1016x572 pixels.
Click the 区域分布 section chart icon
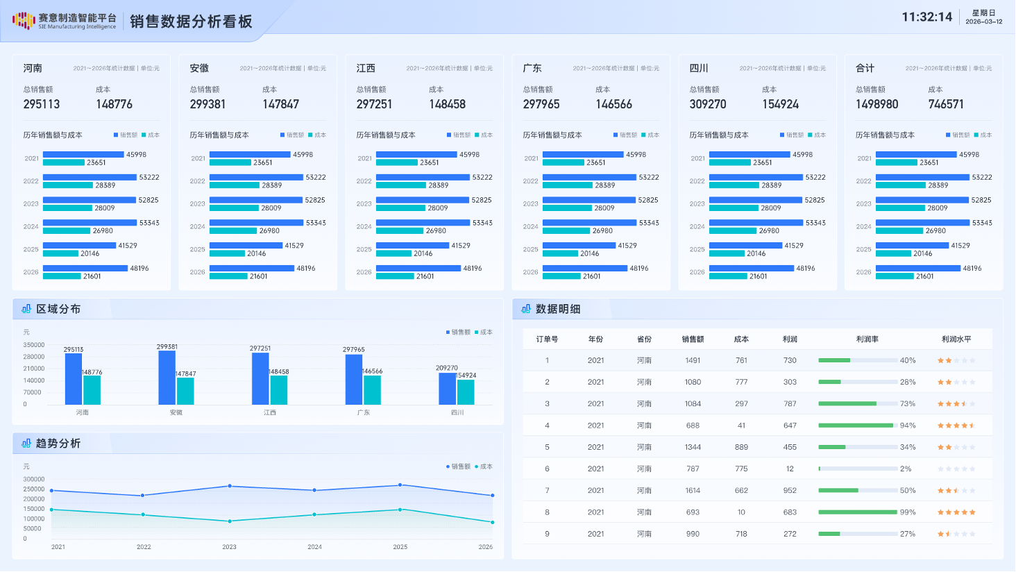point(26,309)
